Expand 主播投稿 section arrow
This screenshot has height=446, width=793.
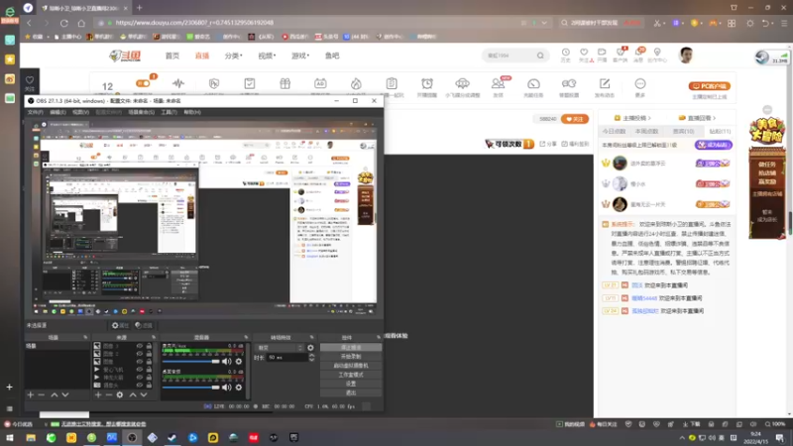point(649,118)
